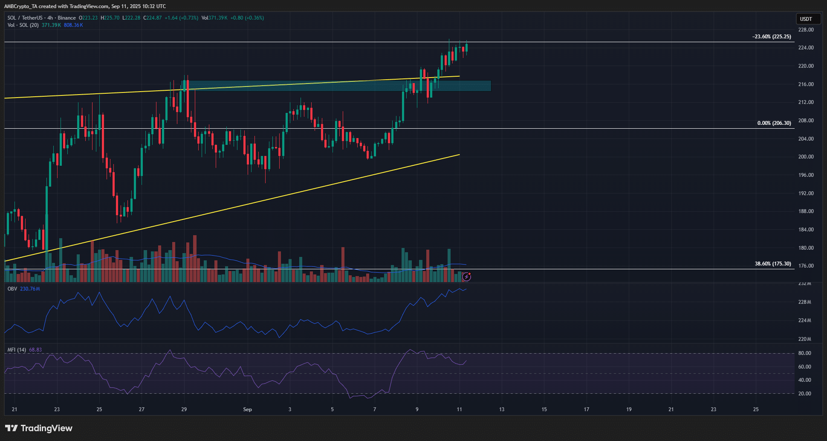The height and width of the screenshot is (441, 827).
Task: Select the MFI (14) indicator label
Action: pyautogui.click(x=17, y=350)
